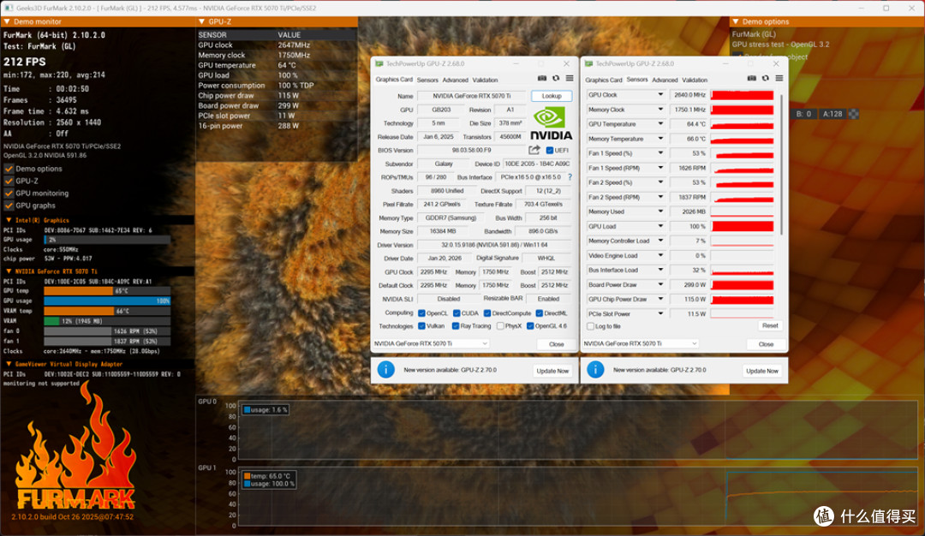Toggle the CUDA checkbox
This screenshot has width=925, height=536.
[456, 313]
